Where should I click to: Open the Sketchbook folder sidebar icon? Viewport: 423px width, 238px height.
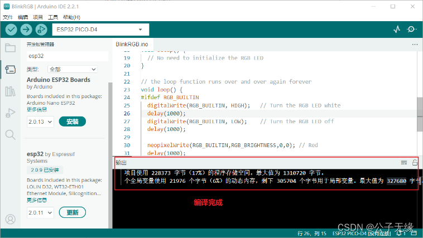pyautogui.click(x=10, y=48)
